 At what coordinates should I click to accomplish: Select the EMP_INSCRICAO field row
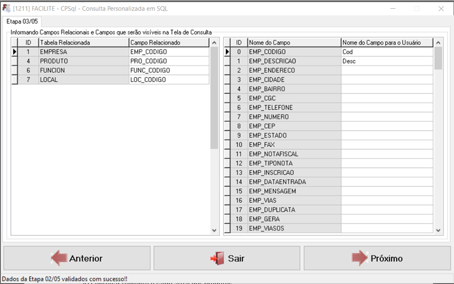[x=328, y=172]
